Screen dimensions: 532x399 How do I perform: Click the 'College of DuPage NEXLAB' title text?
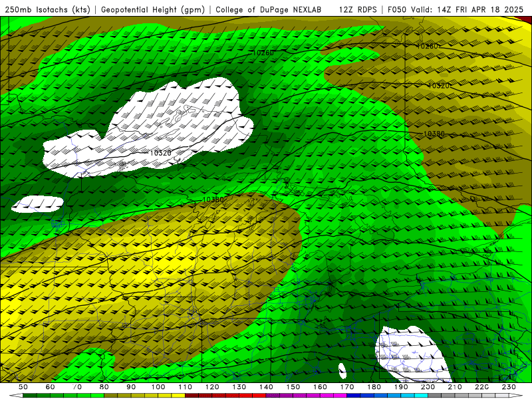269,9
